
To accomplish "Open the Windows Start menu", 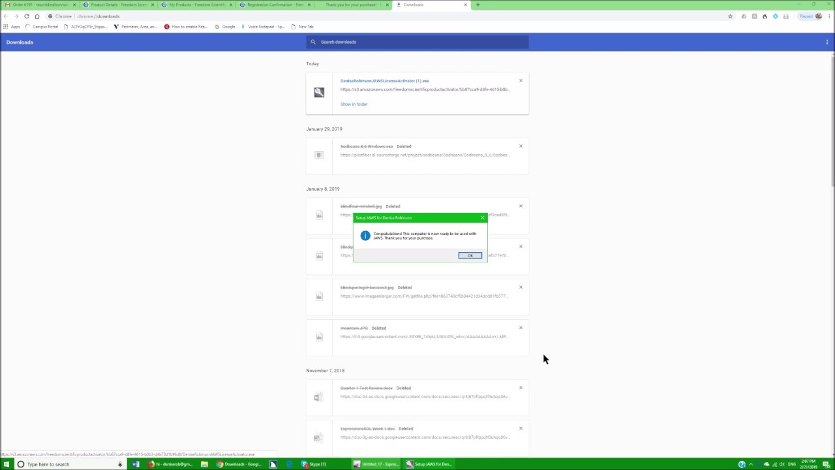I will (7, 464).
